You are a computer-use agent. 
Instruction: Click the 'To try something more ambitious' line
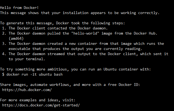point(76,69)
